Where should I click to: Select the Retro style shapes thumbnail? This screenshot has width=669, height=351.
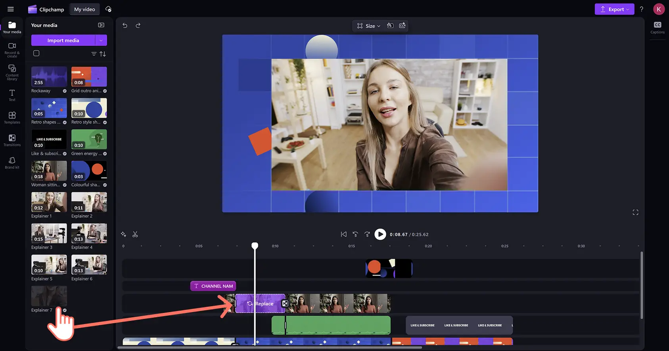(89, 108)
